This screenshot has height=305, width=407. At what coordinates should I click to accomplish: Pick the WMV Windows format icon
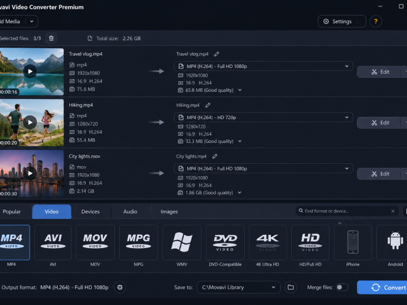coord(181,242)
